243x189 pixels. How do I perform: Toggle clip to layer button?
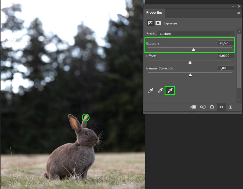(193, 107)
